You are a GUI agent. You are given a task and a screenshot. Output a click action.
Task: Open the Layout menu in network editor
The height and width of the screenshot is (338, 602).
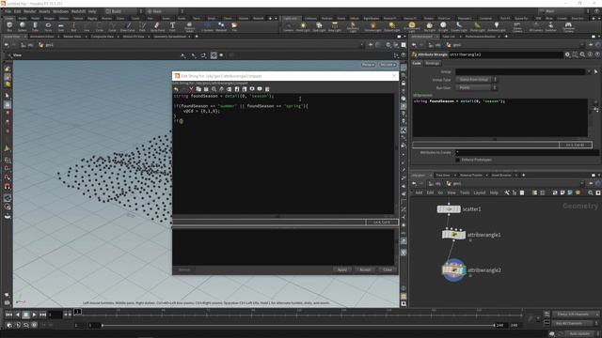(x=479, y=192)
